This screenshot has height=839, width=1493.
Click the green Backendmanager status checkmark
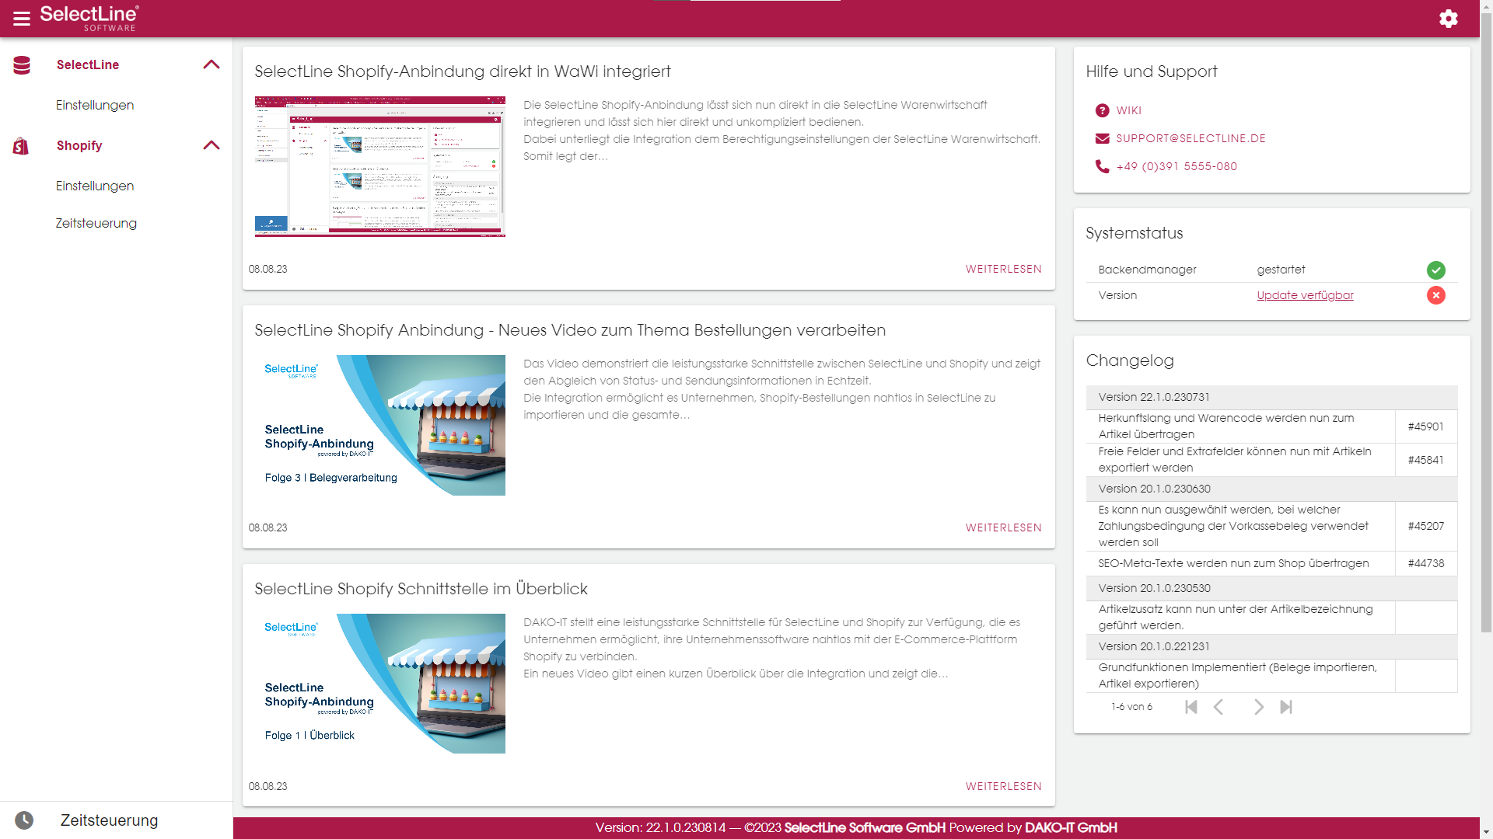[x=1435, y=270]
